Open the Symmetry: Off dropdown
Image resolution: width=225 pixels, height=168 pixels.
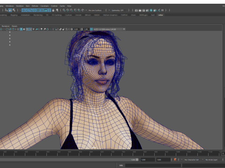(119, 10)
